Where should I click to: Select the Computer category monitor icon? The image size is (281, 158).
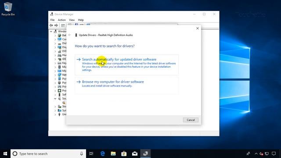(59, 39)
